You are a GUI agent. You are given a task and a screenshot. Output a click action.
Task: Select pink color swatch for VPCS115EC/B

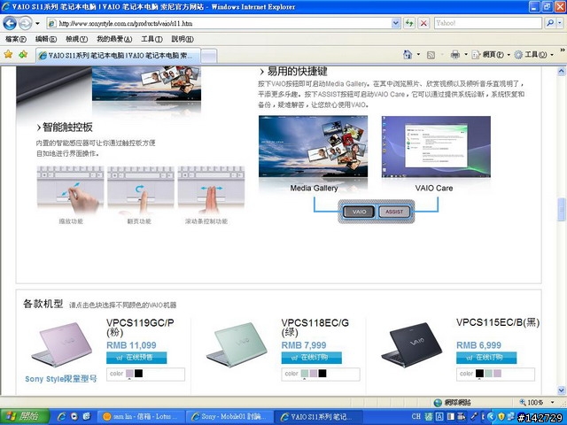497,374
